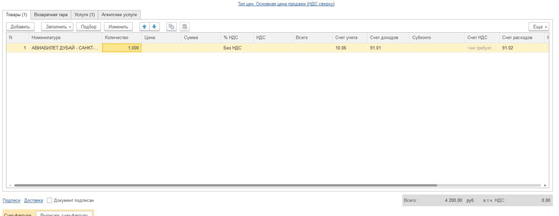The width and height of the screenshot is (559, 216).
Task: Click the Количество field with 1,000
Action: [x=122, y=48]
